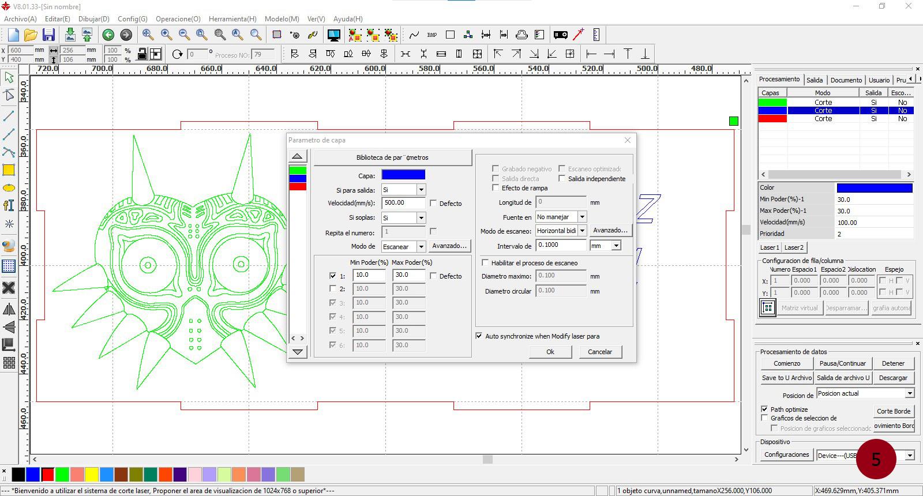Image resolution: width=923 pixels, height=496 pixels.
Task: Click the Open folder icon
Action: click(31, 35)
